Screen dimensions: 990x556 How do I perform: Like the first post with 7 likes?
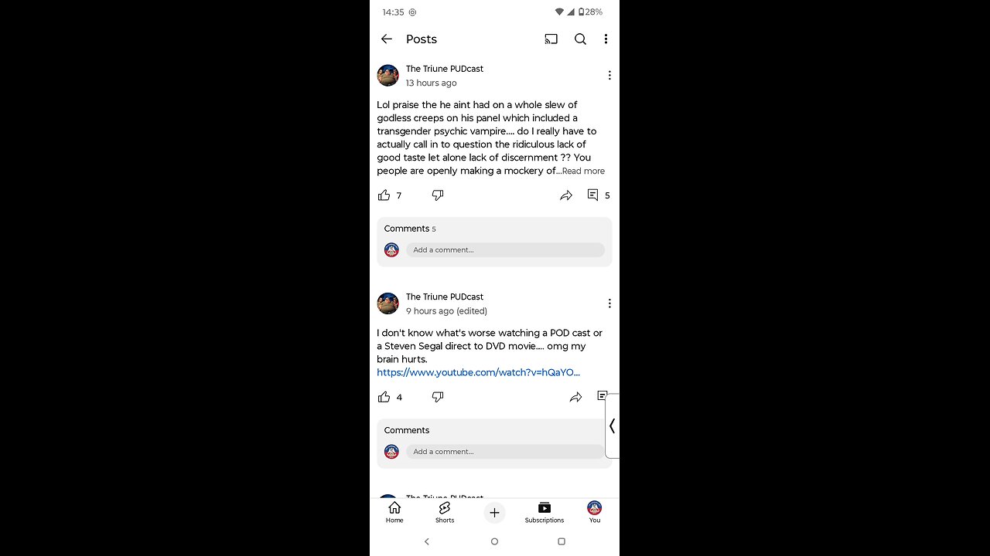tap(384, 195)
